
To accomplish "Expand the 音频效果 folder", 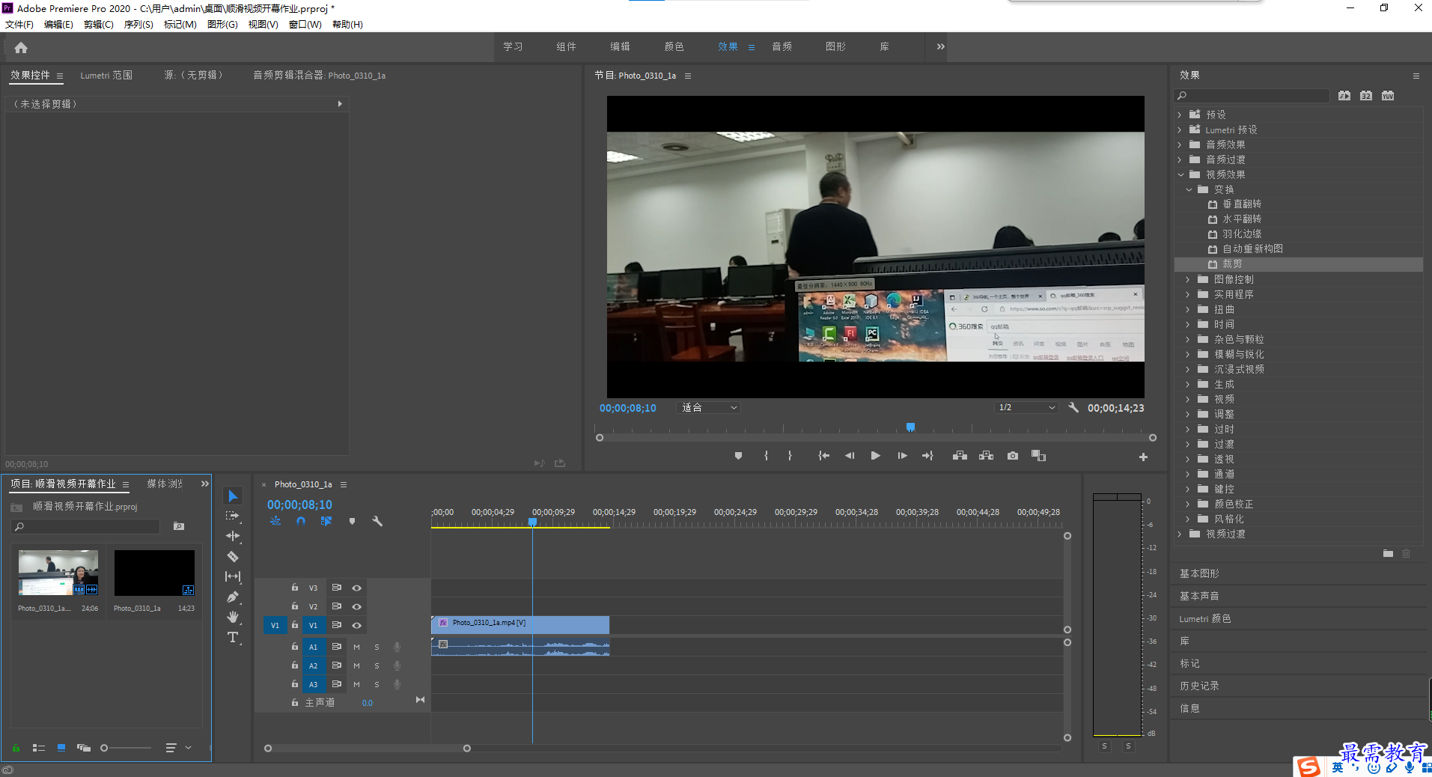I will click(x=1180, y=144).
